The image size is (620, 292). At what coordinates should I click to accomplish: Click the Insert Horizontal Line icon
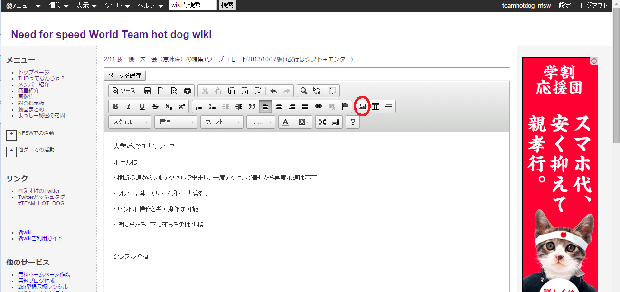389,106
